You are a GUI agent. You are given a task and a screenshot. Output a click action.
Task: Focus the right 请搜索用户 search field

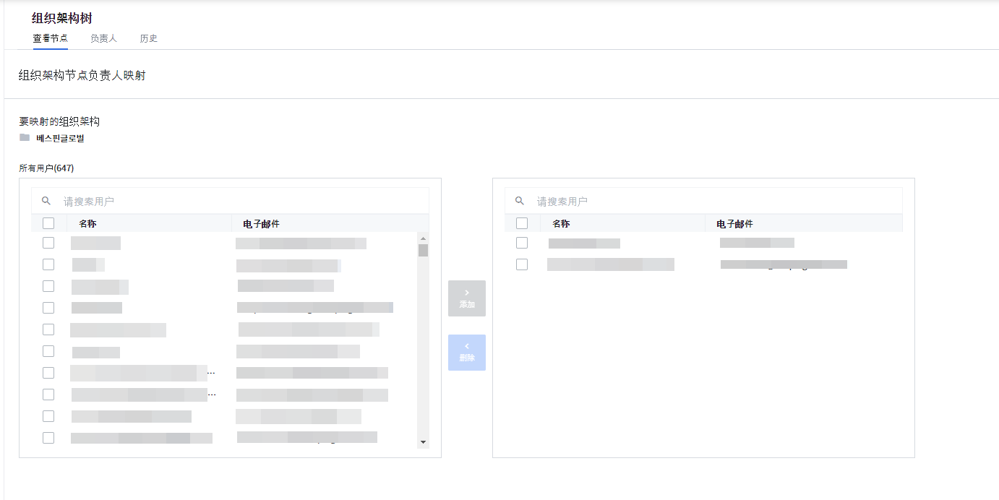(x=712, y=202)
